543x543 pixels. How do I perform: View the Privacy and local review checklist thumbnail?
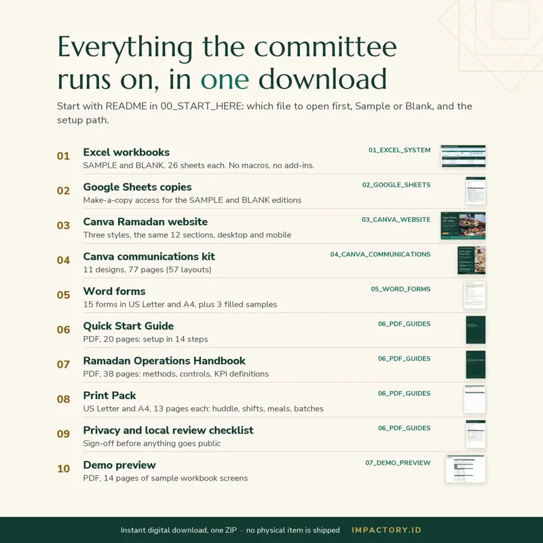click(x=476, y=434)
